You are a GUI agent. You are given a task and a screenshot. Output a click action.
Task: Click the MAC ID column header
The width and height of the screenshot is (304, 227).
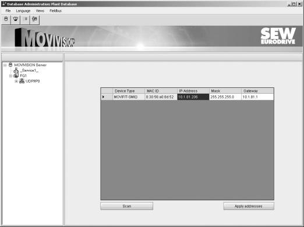pos(161,91)
